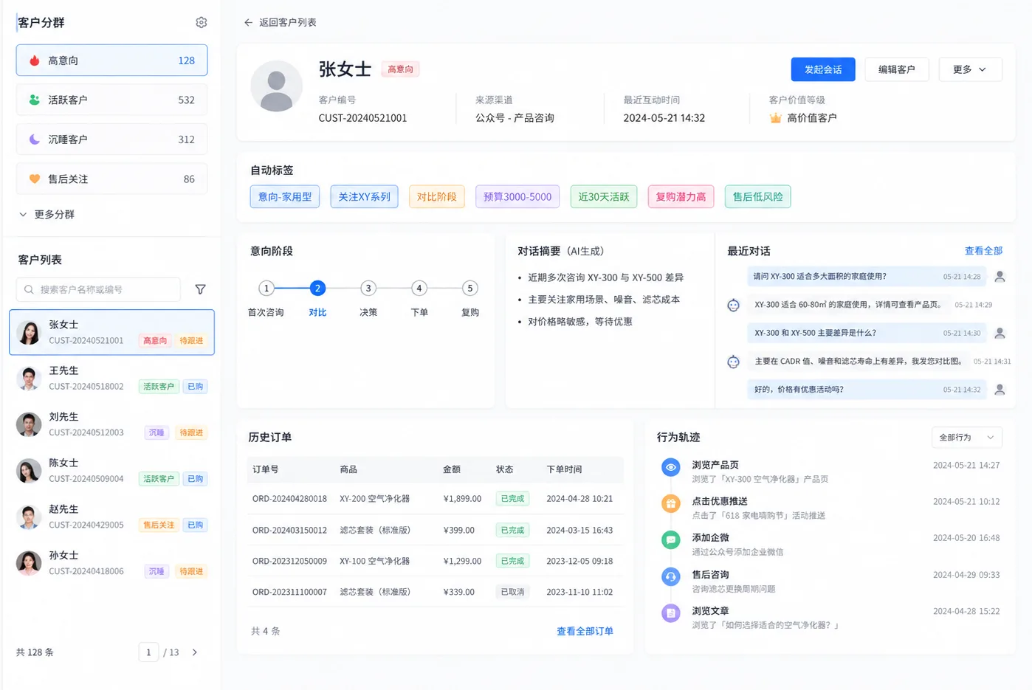Select stage 4 下单 step marker
The image size is (1032, 690).
(419, 288)
